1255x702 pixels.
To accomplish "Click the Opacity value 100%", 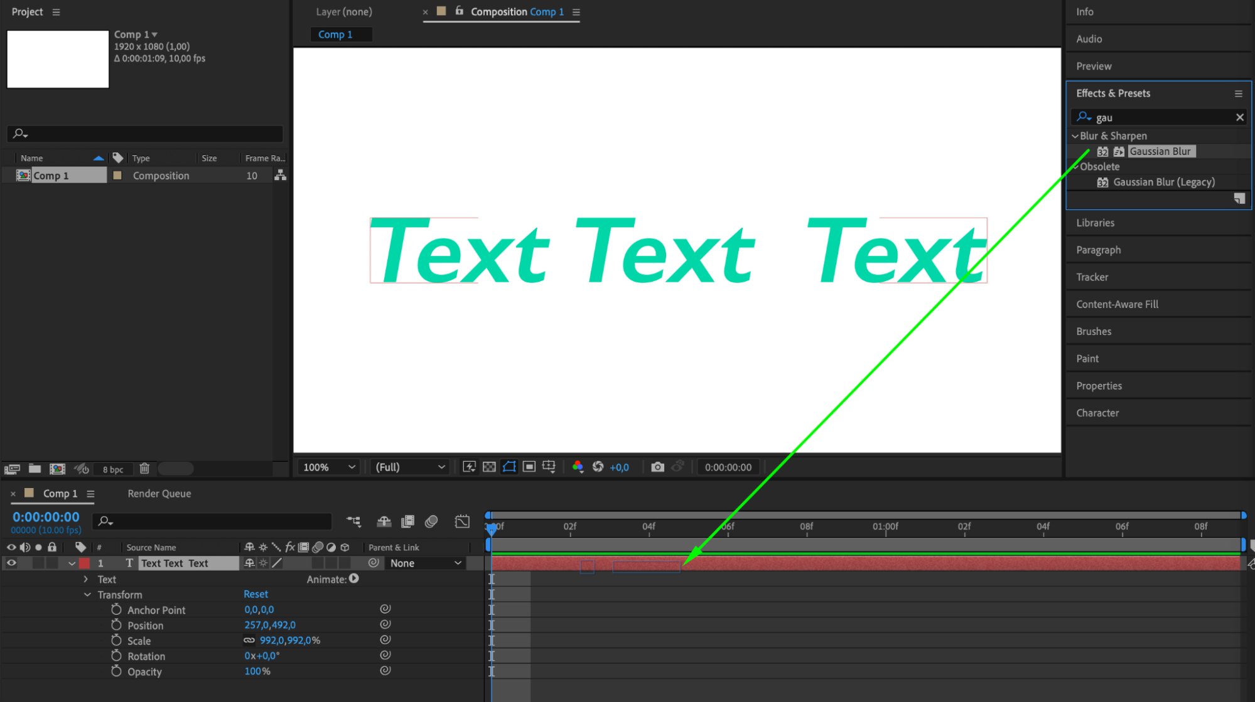I will tap(257, 671).
